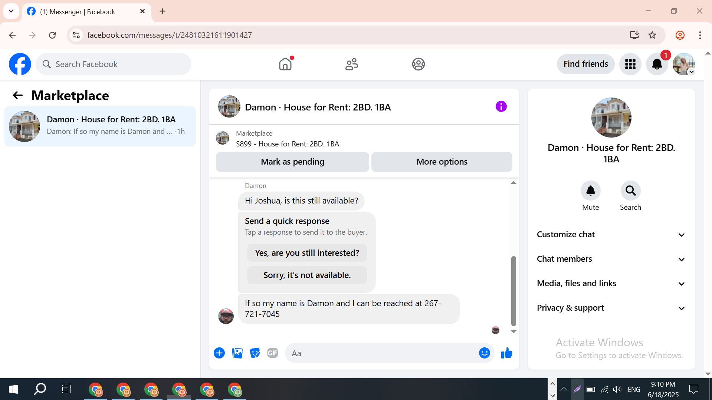Open volume control in system tray
Viewport: 712px width, 400px height.
(x=617, y=389)
